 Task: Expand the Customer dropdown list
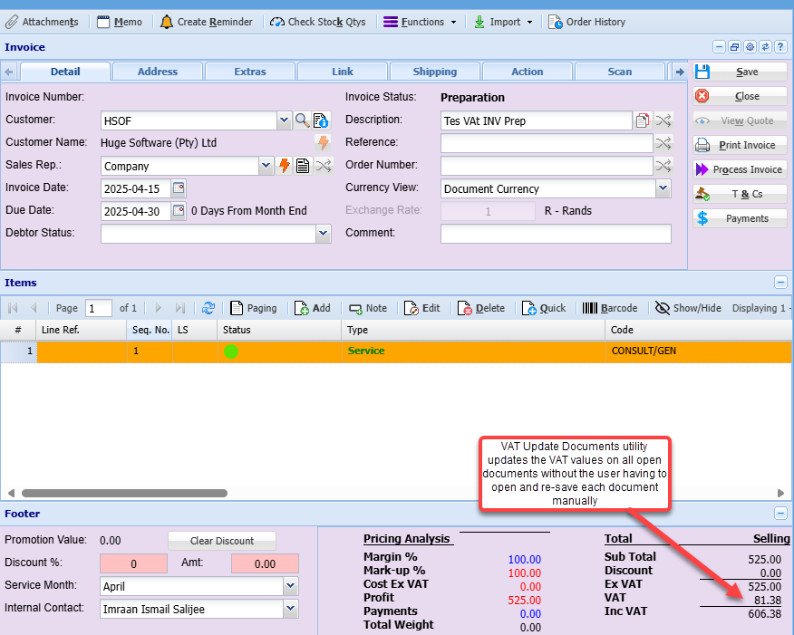tap(283, 120)
